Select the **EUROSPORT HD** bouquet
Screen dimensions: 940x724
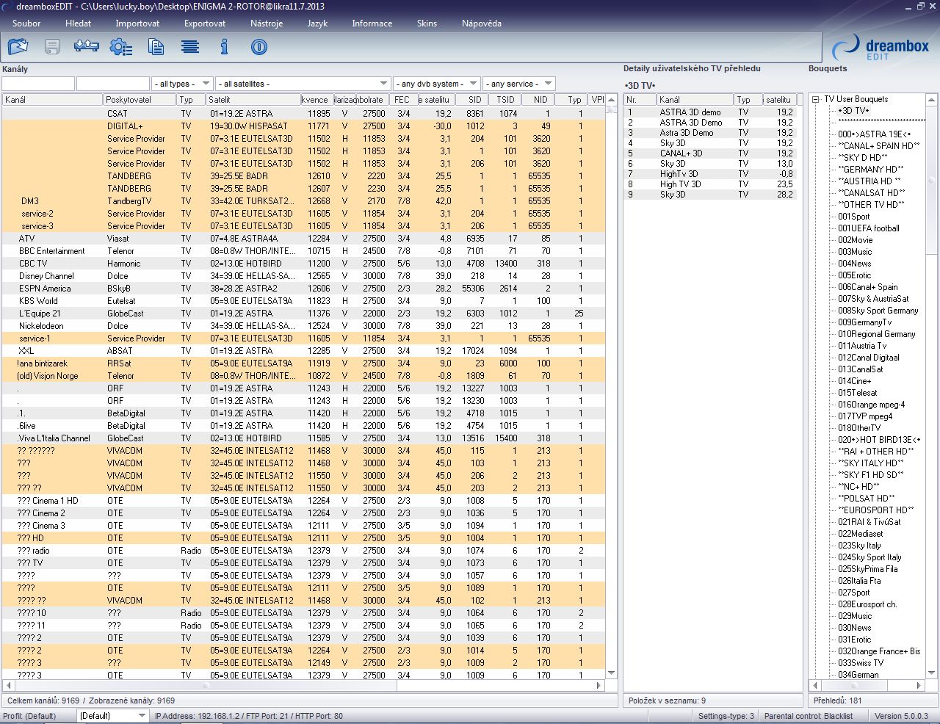tap(876, 510)
